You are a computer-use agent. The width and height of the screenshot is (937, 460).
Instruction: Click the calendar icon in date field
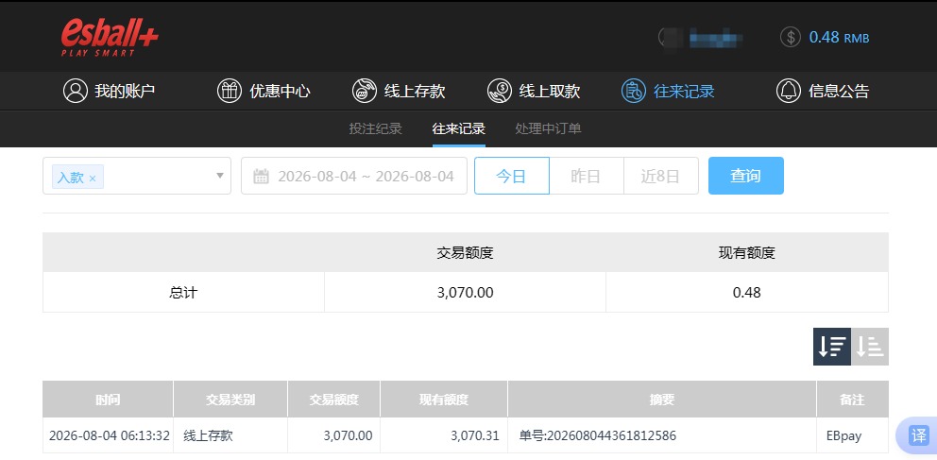coord(261,177)
